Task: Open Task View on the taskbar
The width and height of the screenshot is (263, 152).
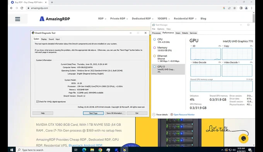Action: click(76, 150)
